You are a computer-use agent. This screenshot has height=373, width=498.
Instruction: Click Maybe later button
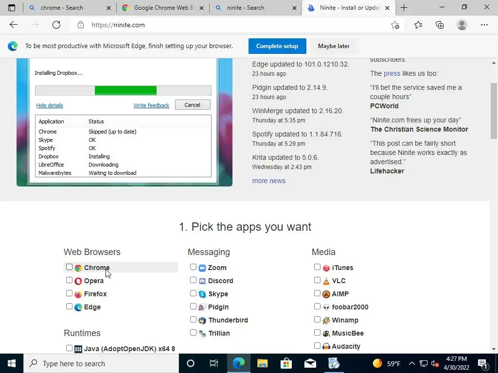click(334, 46)
